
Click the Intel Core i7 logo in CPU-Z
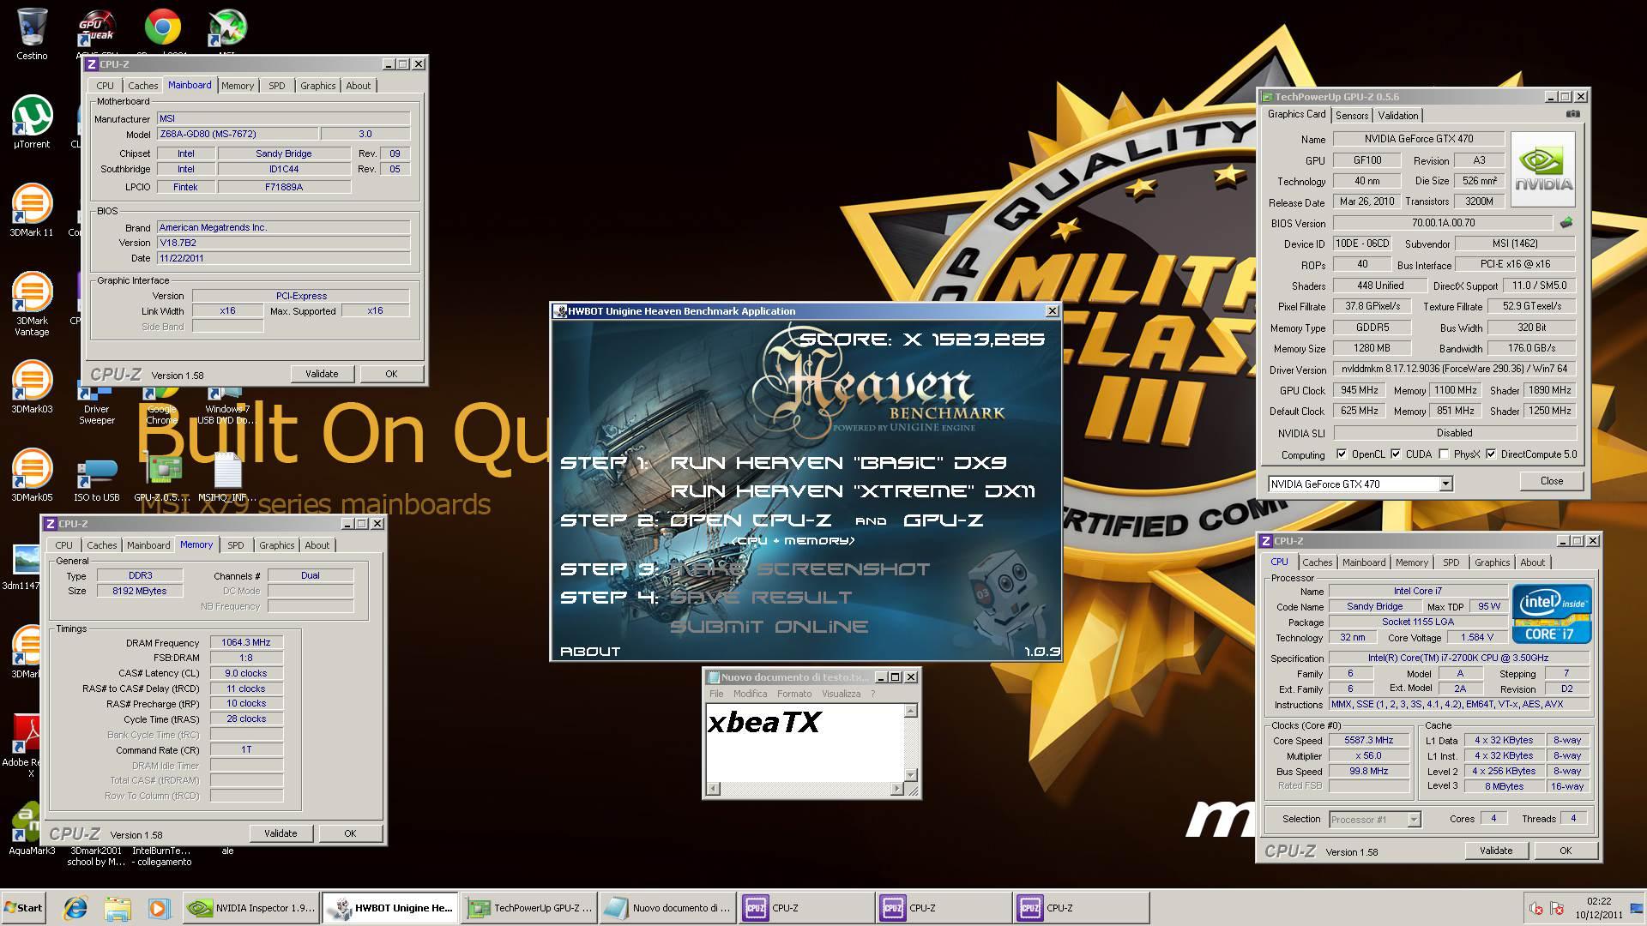[1552, 614]
